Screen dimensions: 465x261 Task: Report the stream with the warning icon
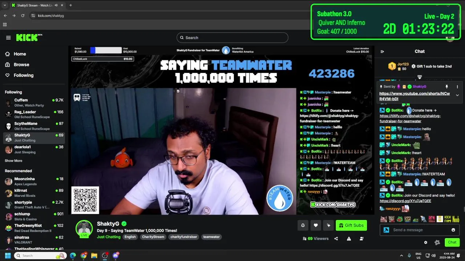(x=349, y=239)
